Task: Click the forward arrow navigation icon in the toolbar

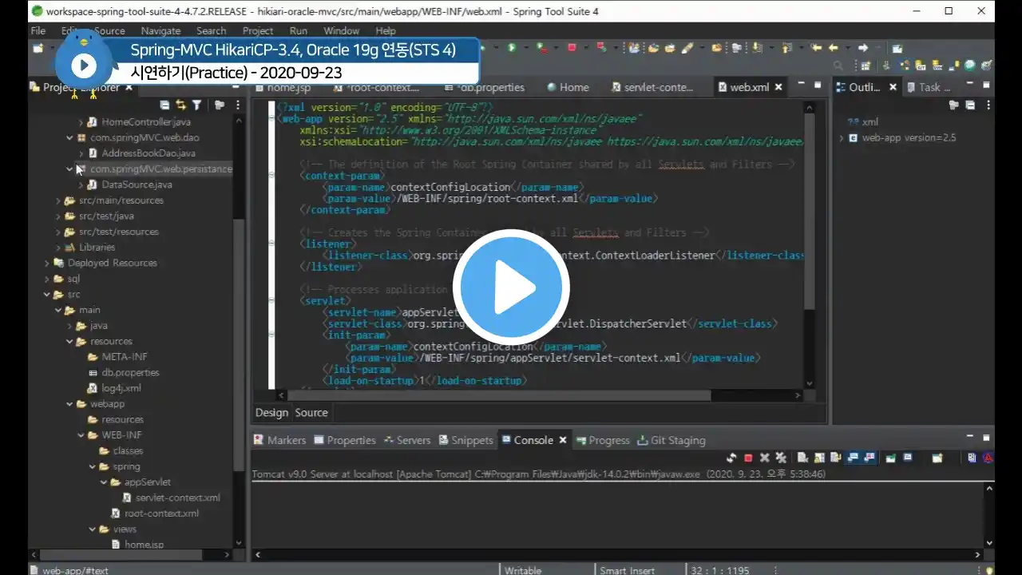Action: click(x=862, y=48)
